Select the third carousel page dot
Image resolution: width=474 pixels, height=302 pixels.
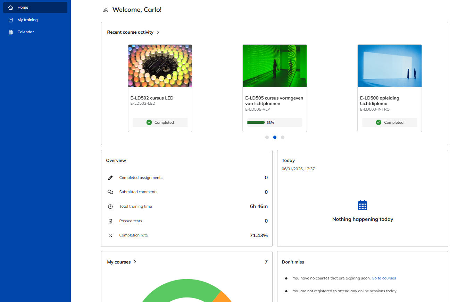[283, 137]
